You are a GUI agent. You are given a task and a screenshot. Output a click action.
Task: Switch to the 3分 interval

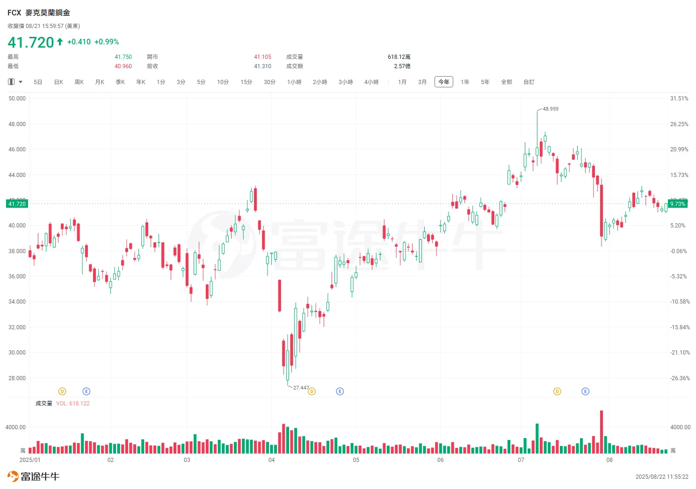(x=181, y=82)
